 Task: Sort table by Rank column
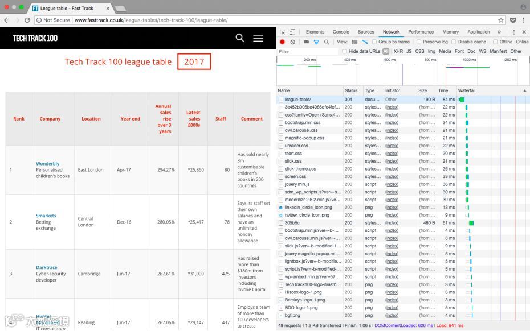[x=19, y=119]
